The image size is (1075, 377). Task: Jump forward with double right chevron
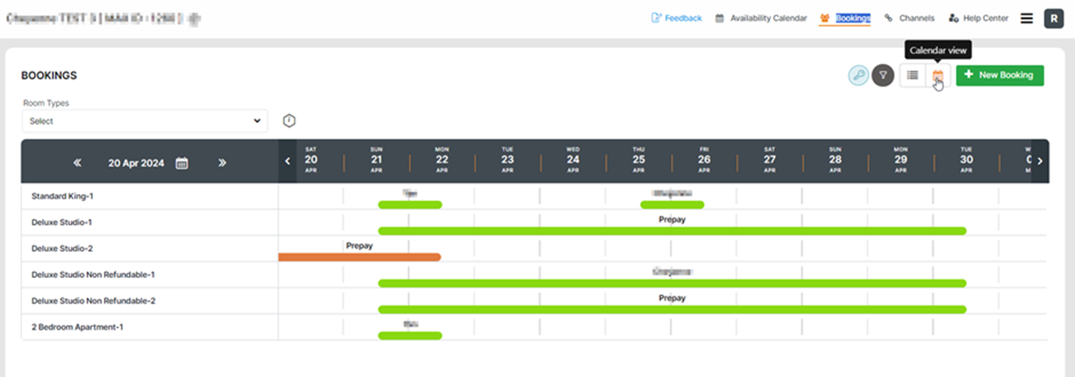[222, 163]
